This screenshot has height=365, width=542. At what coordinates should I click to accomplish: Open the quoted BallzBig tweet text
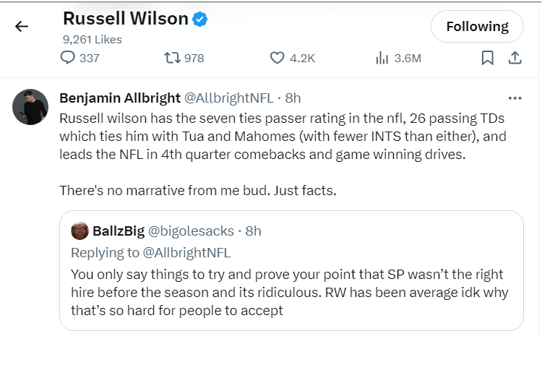pos(287,293)
